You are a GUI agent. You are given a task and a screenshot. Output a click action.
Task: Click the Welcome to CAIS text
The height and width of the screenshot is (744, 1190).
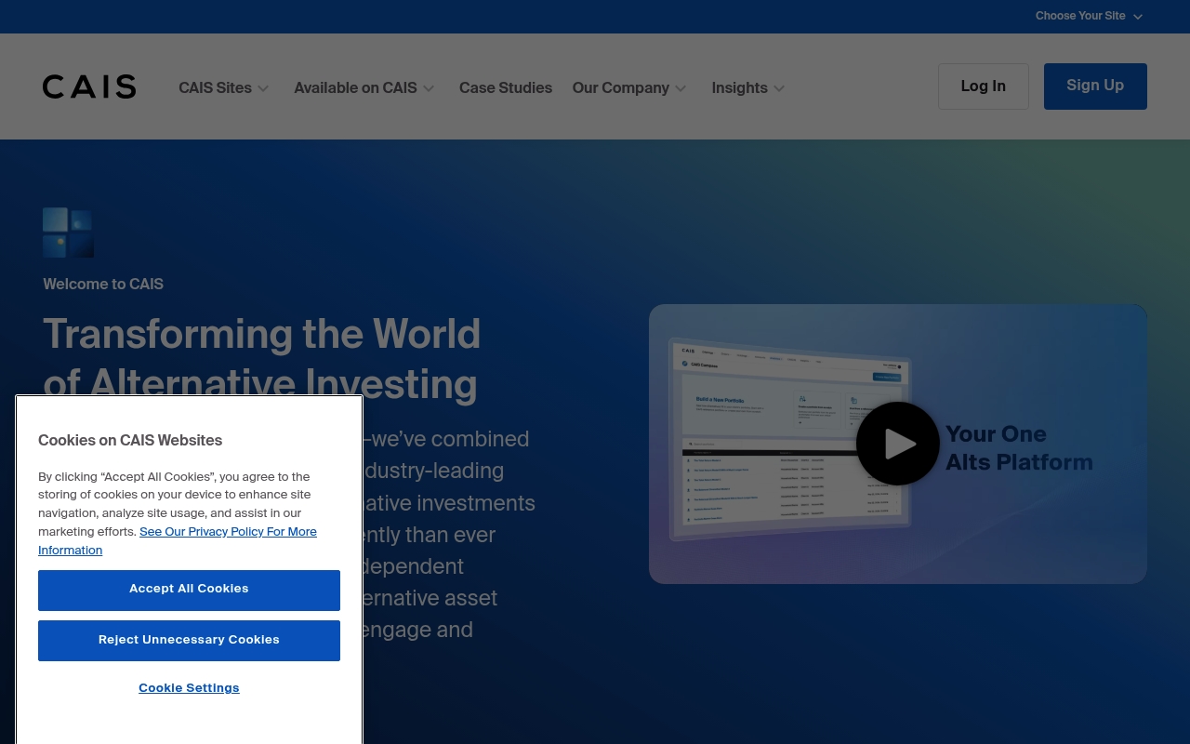point(103,284)
